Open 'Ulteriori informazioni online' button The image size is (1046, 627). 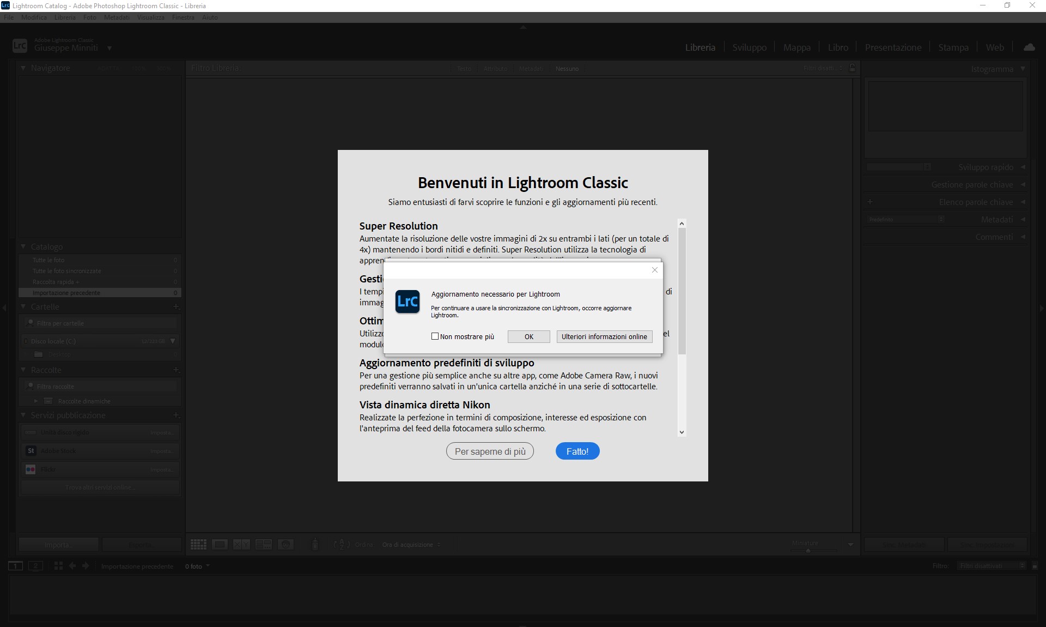point(604,336)
